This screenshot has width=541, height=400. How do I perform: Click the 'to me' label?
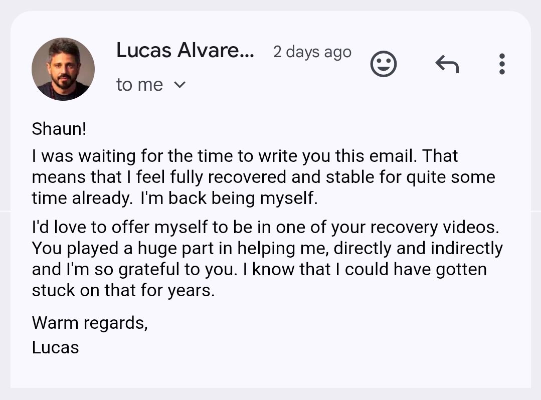coord(139,85)
